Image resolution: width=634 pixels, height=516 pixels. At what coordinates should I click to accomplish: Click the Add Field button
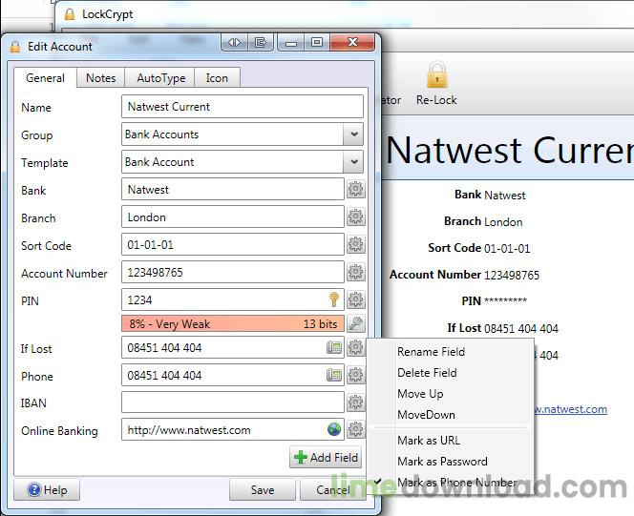click(327, 458)
